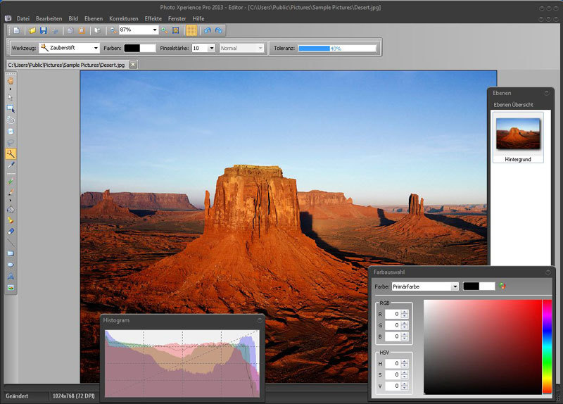Click the S value input field

[393, 374]
